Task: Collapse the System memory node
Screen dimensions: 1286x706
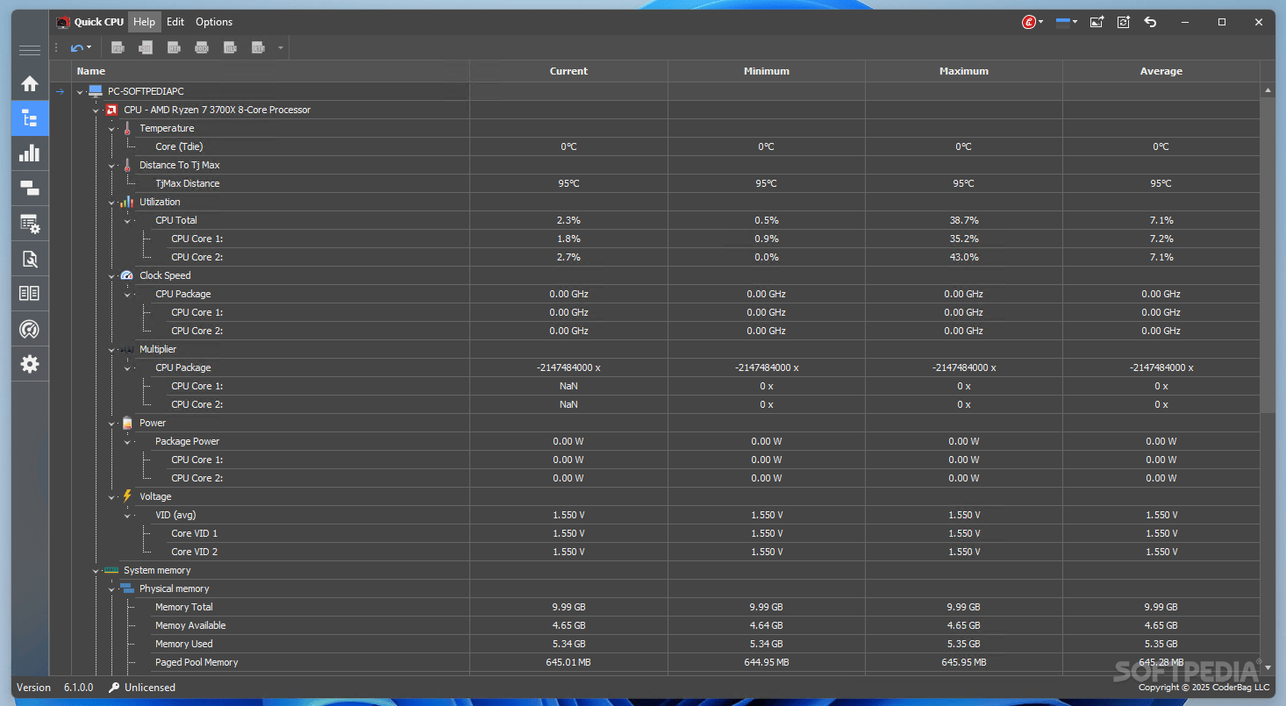Action: [x=96, y=570]
